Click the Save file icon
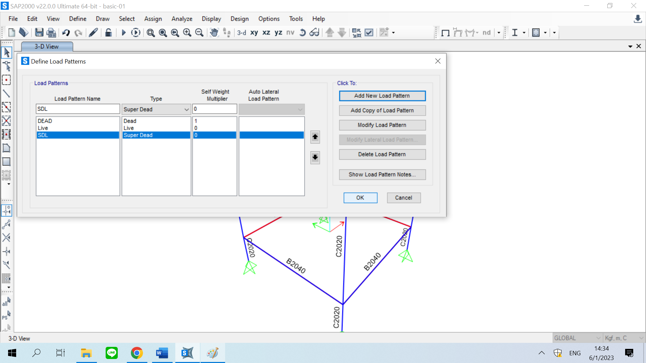 click(x=39, y=33)
